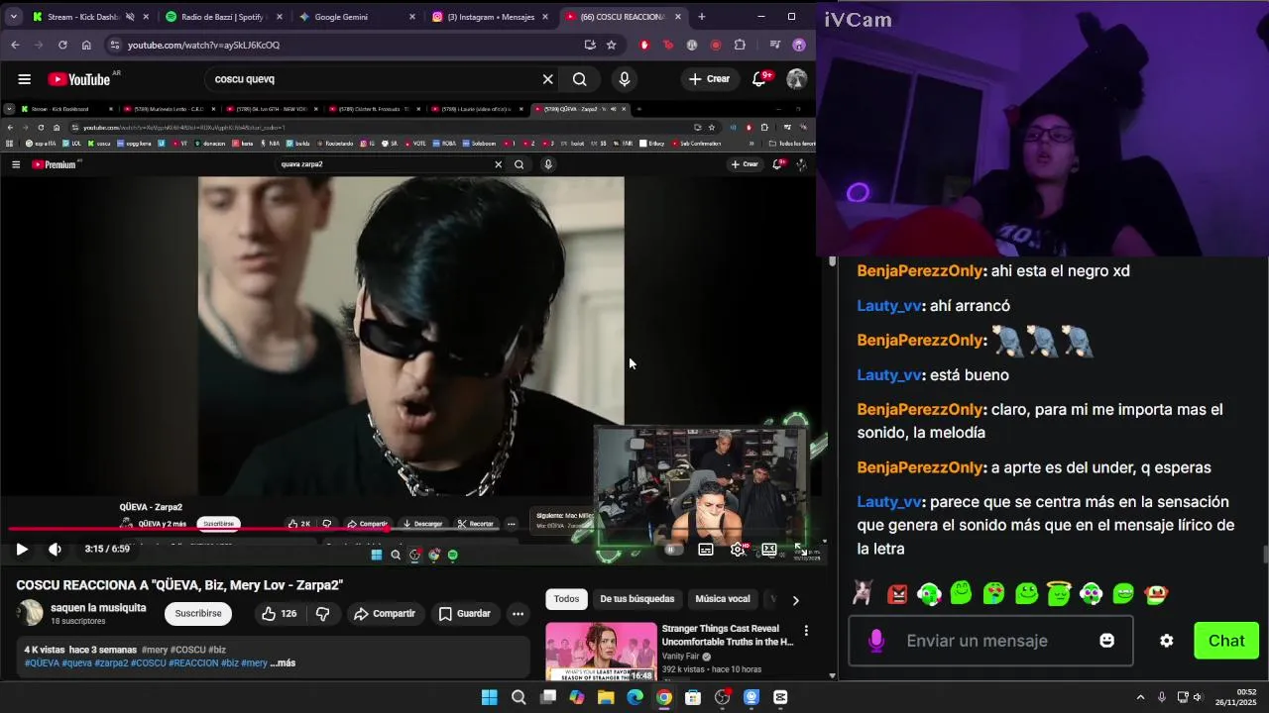Toggle subtitles on the player
The height and width of the screenshot is (713, 1269).
tap(706, 549)
